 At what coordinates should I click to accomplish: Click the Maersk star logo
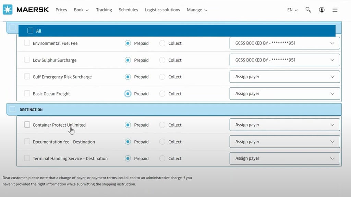(x=8, y=10)
